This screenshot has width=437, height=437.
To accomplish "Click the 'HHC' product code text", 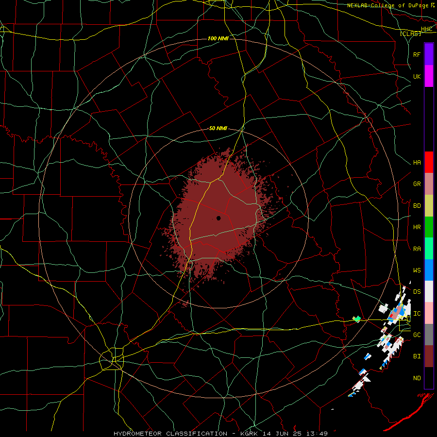I will [427, 29].
